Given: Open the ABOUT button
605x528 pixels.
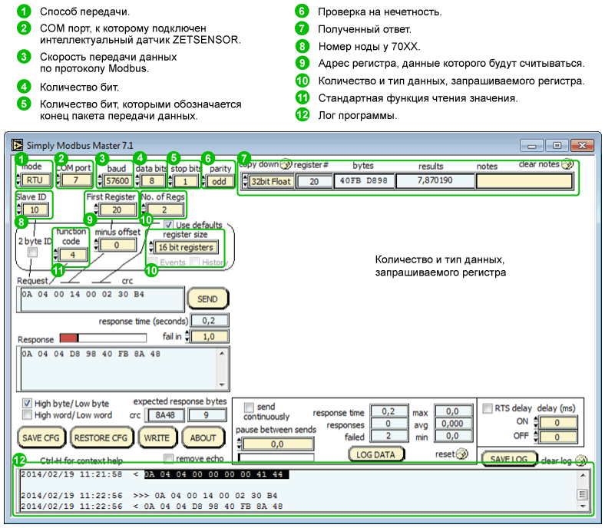Looking at the screenshot, I should [x=203, y=437].
